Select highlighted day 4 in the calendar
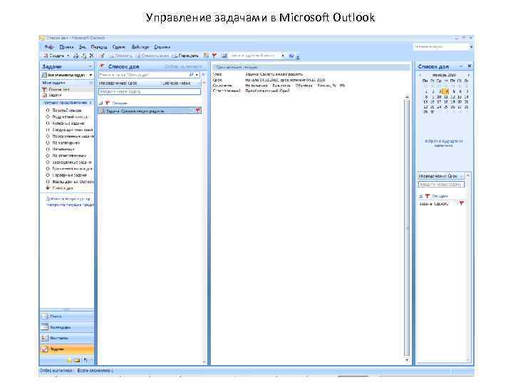This screenshot has height=385, width=513. [x=445, y=92]
